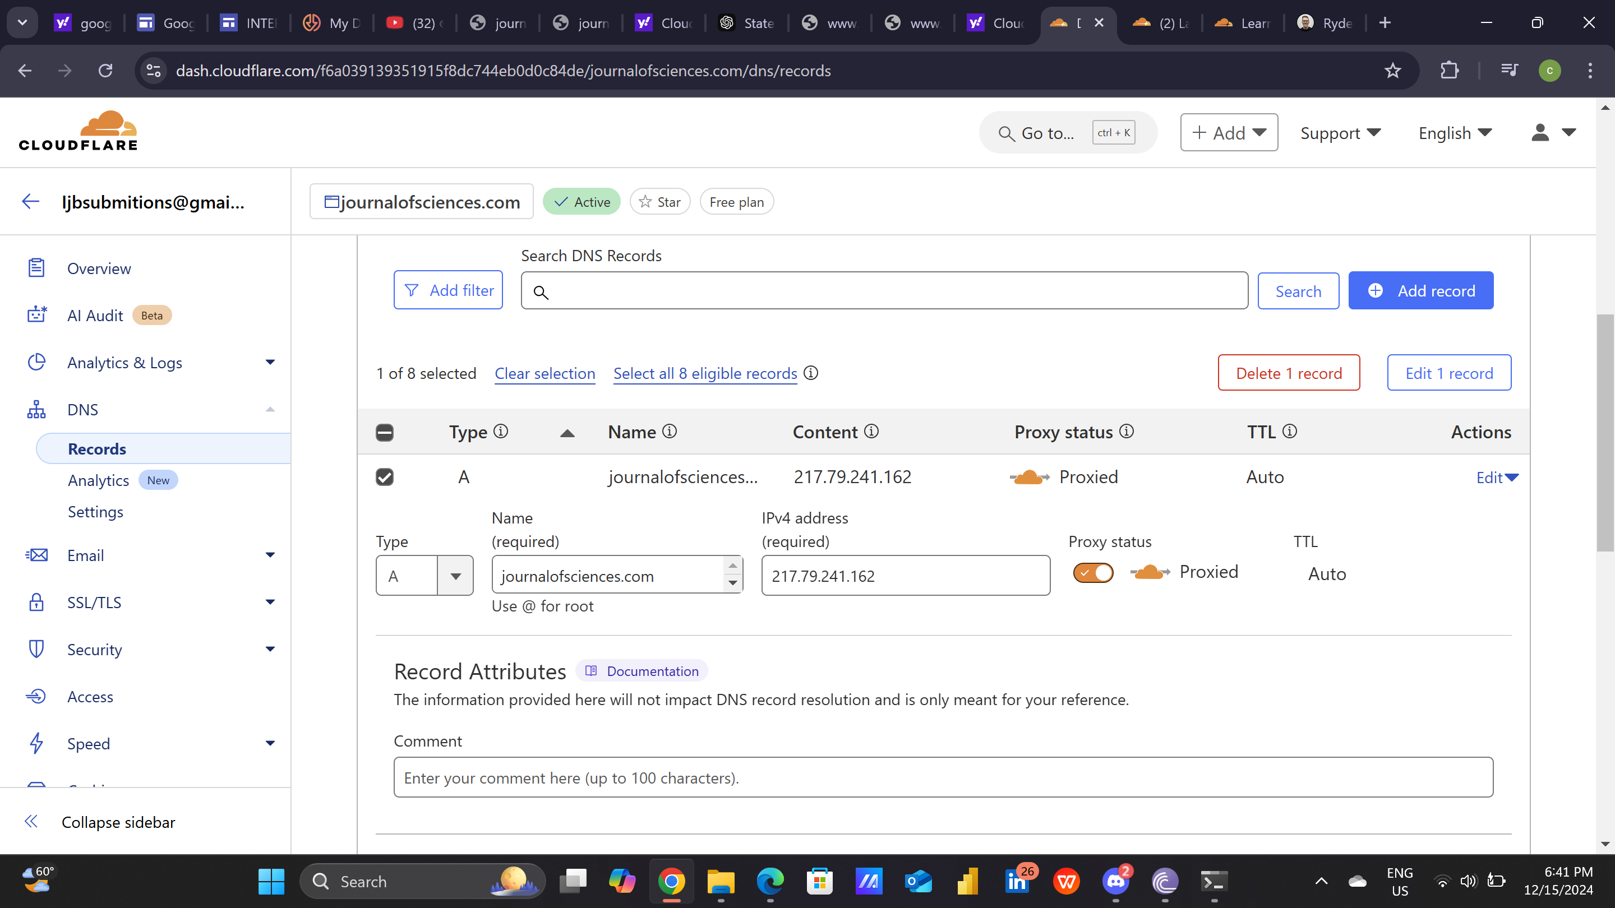1615x908 pixels.
Task: Click the Security shield icon
Action: point(36,649)
